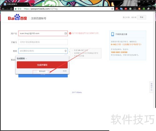This screenshot has height=131, width=156.
Task: Open the red ABP adblock extension
Action: pos(126,9)
